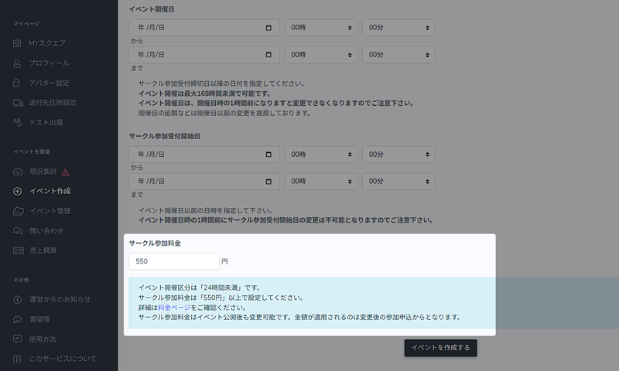
Task: Go to 売上精算 in the sidebar
Action: [43, 250]
